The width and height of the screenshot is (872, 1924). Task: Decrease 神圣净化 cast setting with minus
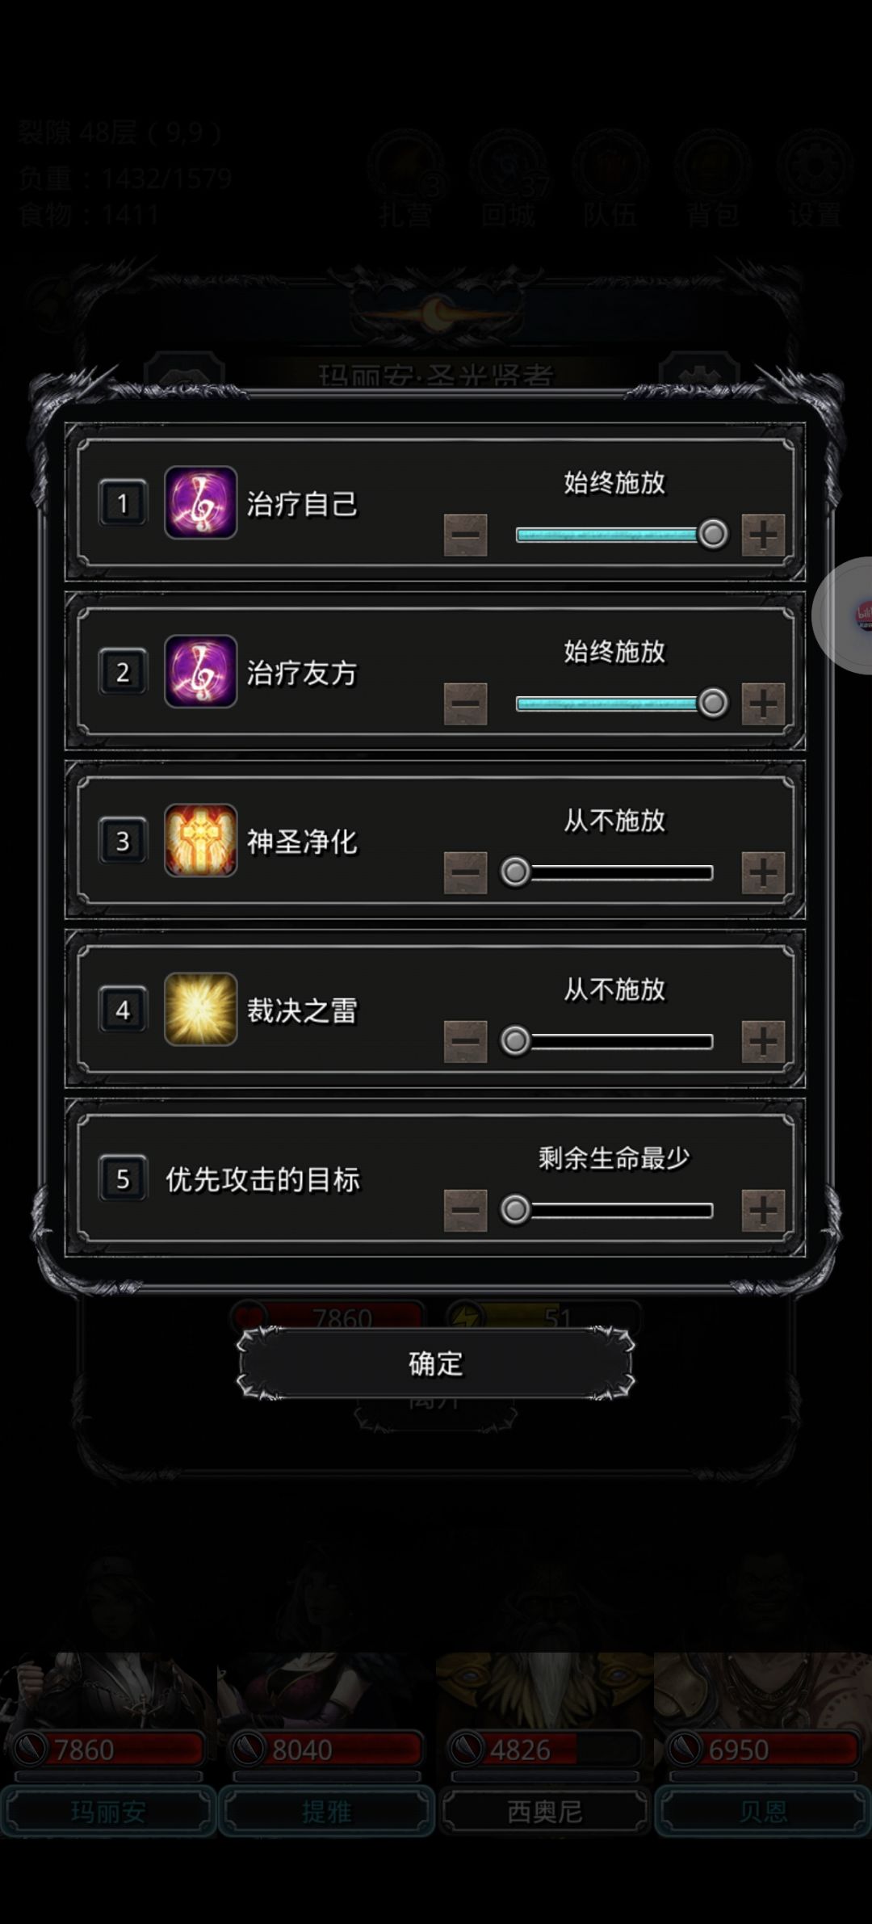[x=466, y=872]
